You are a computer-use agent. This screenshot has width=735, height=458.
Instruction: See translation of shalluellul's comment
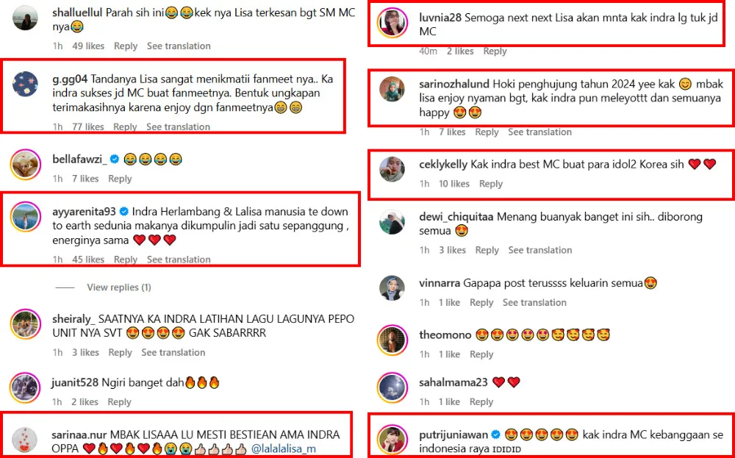(x=179, y=46)
